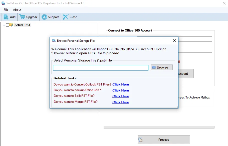
Task: Toggle the Select PST checkbox
Action: (8, 25)
